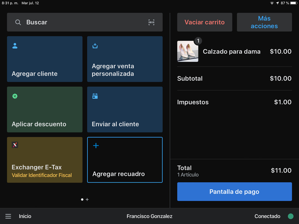
Task: Tap the discount badge icon on Aplicar descuento
Action: click(15, 96)
